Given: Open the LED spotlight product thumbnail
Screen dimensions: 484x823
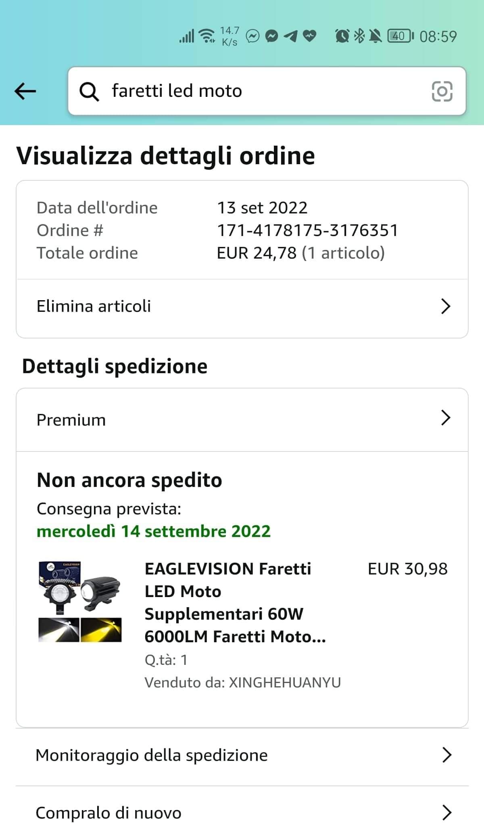Looking at the screenshot, I should coord(80,602).
